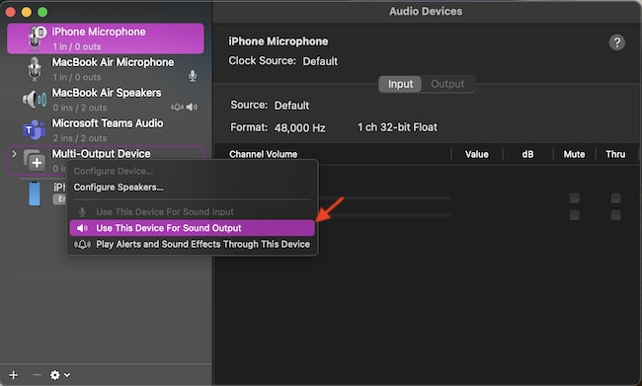Image resolution: width=642 pixels, height=386 pixels.
Task: Open the Clock Source Default dropdown
Action: [x=320, y=61]
